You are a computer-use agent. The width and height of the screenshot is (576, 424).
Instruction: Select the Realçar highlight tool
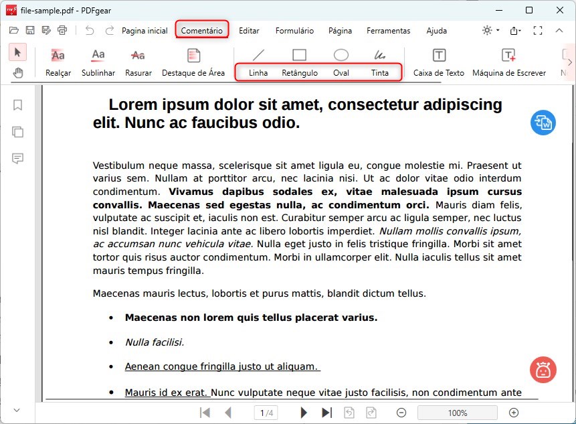coord(58,62)
